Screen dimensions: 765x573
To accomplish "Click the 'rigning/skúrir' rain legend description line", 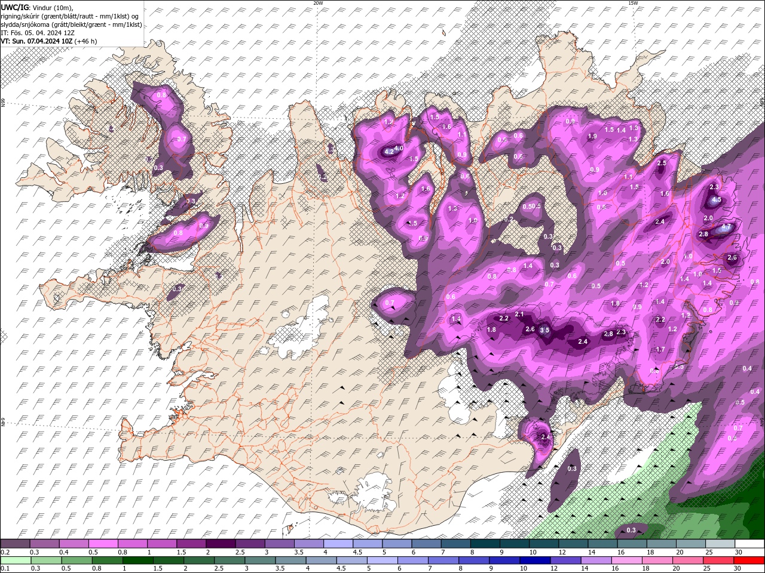I will (x=68, y=16).
